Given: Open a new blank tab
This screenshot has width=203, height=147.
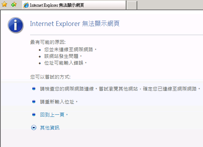Looking at the screenshot, I should (132, 6).
